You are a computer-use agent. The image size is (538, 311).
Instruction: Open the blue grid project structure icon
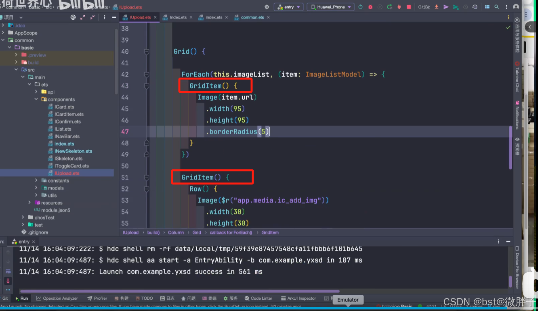(x=487, y=7)
